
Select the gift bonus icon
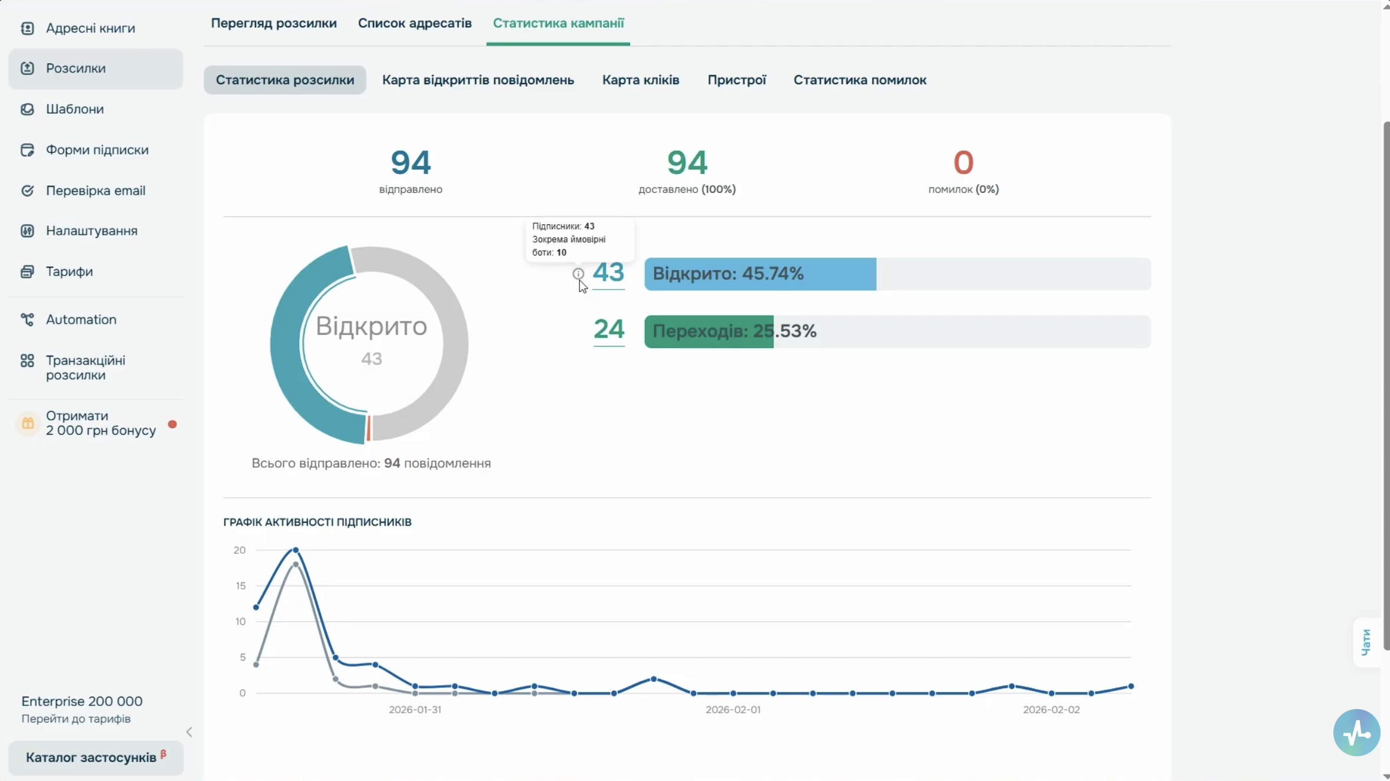click(28, 424)
